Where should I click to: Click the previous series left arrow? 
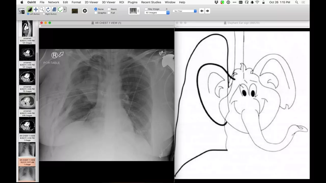[x=202, y=11]
